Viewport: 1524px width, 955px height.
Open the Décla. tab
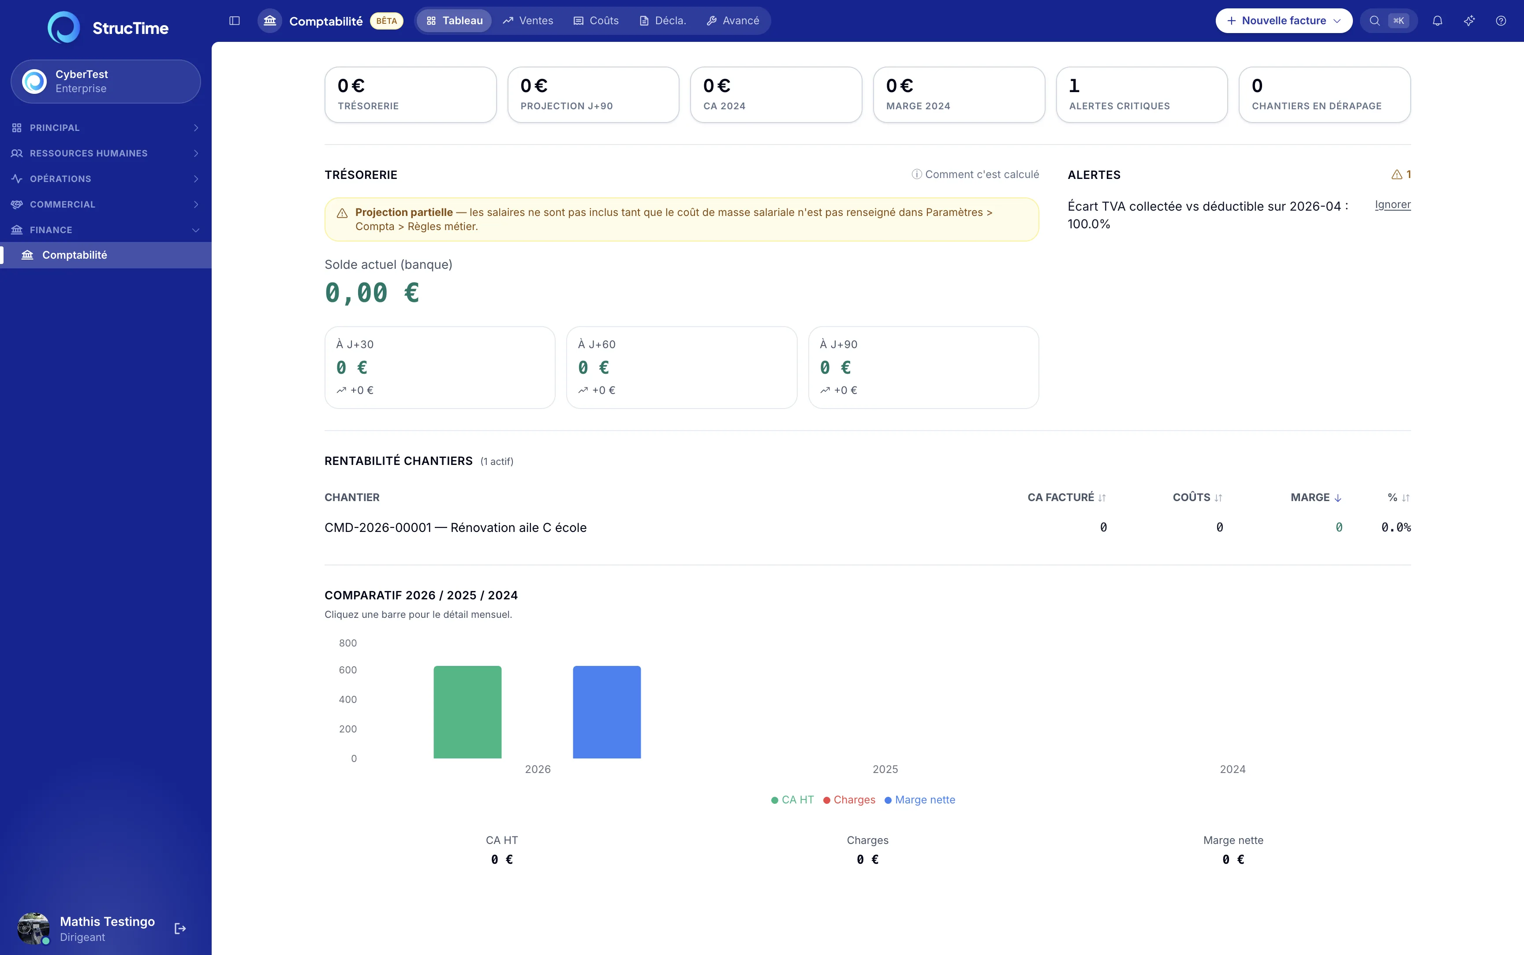[x=662, y=21]
